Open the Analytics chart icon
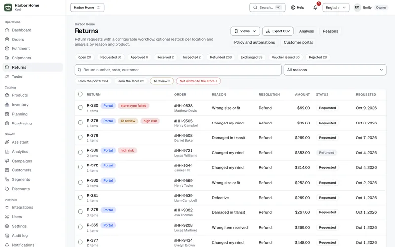Viewport: 395px width, 247px height. coord(7,152)
